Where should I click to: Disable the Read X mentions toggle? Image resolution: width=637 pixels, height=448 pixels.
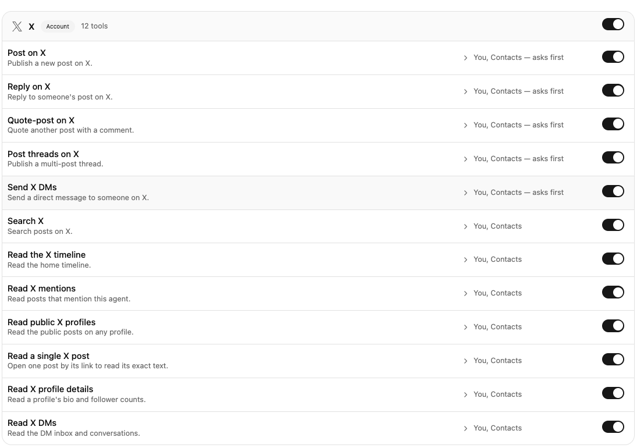[x=613, y=293]
